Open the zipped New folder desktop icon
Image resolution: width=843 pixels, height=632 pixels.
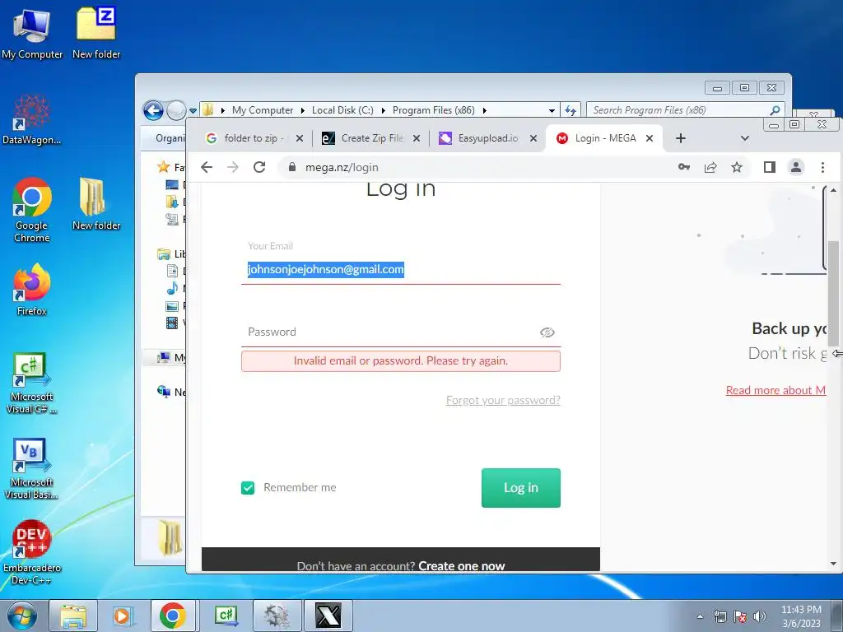[96, 32]
